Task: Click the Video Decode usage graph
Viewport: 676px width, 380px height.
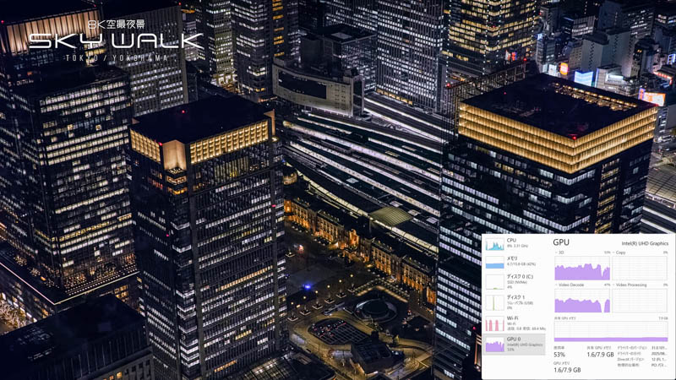Action: pyautogui.click(x=582, y=301)
